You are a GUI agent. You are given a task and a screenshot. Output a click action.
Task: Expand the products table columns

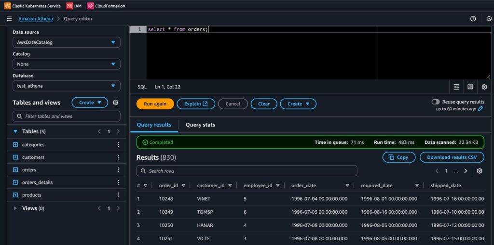[x=15, y=195]
